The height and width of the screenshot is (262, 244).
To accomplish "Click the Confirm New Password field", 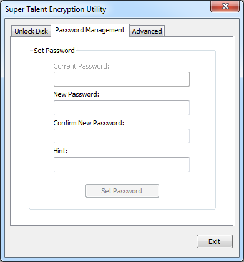I will point(122,136).
